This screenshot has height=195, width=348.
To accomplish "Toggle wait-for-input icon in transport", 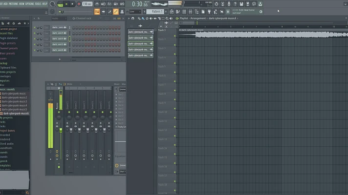I will [103, 4].
